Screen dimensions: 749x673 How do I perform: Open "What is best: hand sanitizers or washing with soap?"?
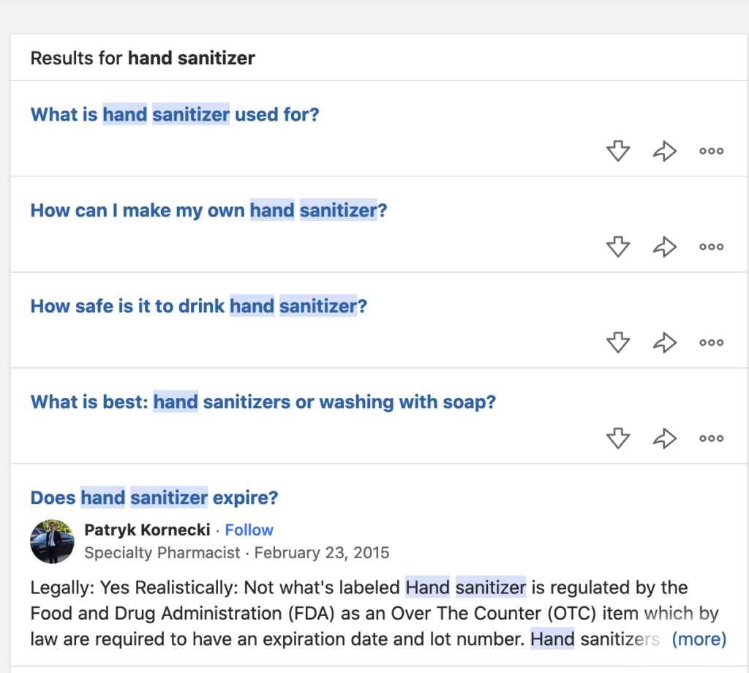click(263, 402)
